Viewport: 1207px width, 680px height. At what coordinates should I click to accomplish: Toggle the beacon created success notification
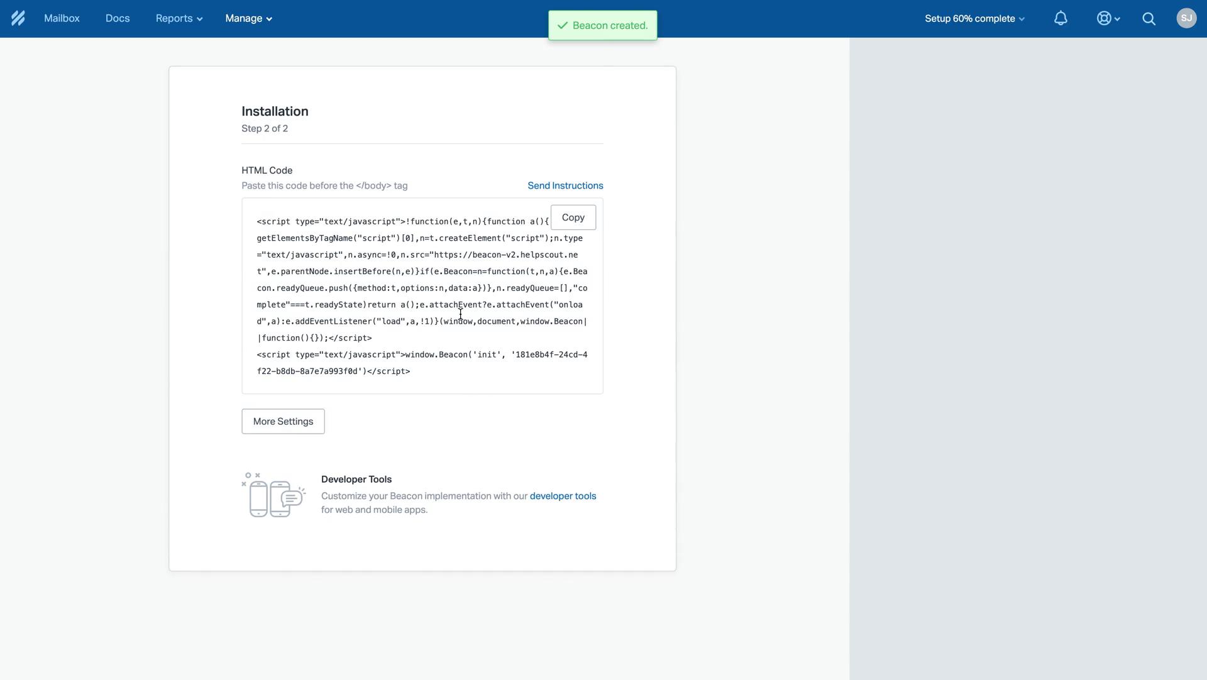[603, 25]
